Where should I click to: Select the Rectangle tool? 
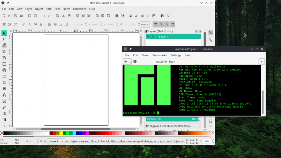4,64
